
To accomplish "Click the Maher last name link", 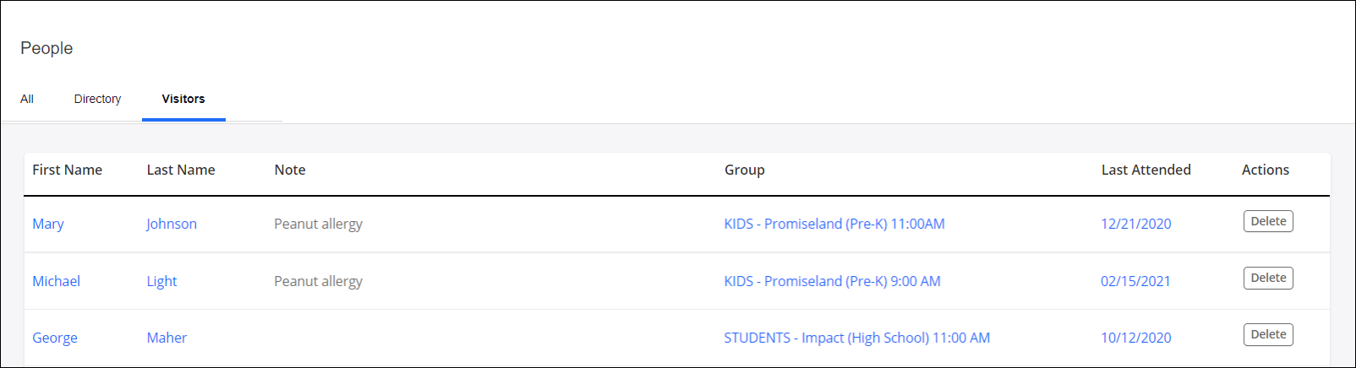I will click(x=167, y=338).
